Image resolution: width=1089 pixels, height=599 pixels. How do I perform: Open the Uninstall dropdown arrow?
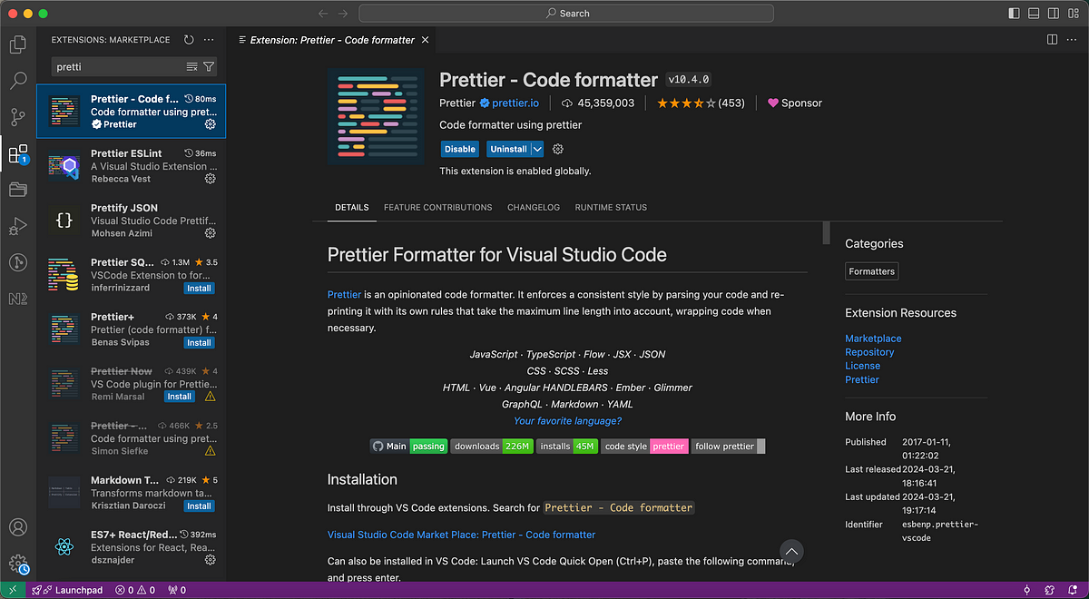click(x=537, y=149)
